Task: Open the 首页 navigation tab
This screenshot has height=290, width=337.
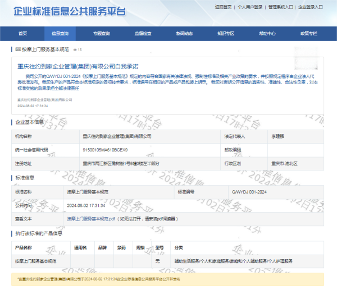Action: tap(22, 34)
